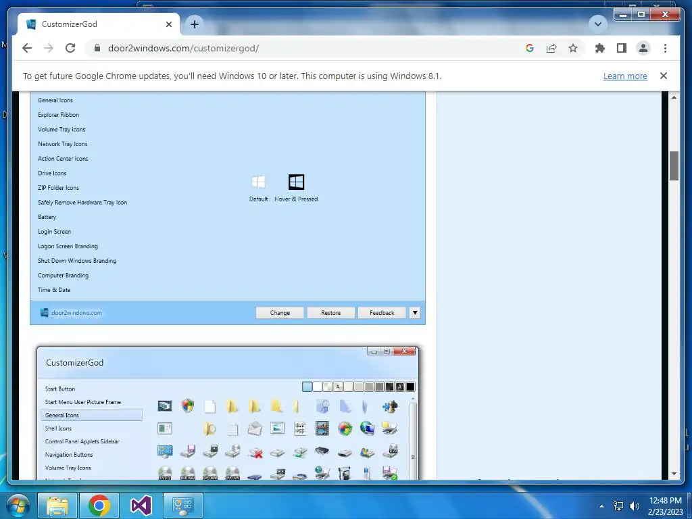Click the framed picture icon in the grid
Image resolution: width=692 pixels, height=519 pixels.
[277, 428]
